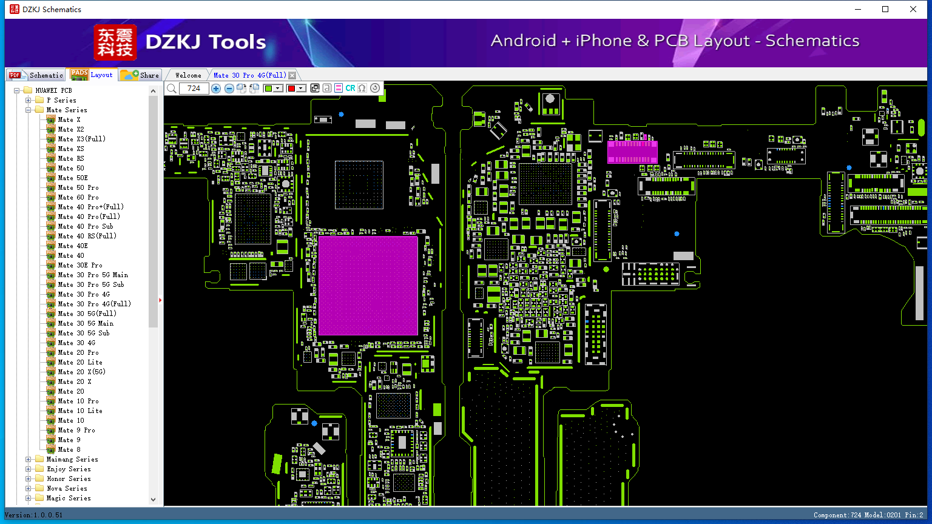Open the red color dropdown arrow

(x=301, y=89)
